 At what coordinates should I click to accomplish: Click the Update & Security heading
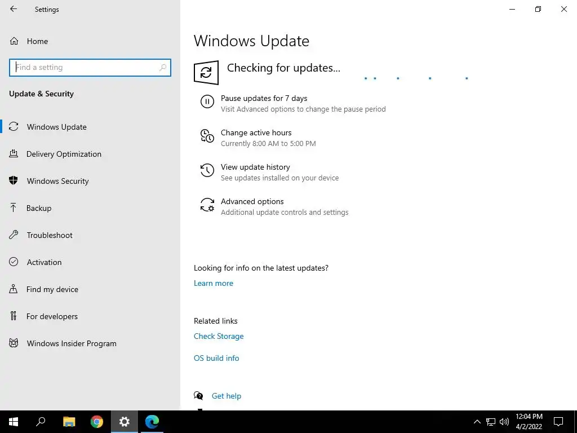[x=41, y=94]
